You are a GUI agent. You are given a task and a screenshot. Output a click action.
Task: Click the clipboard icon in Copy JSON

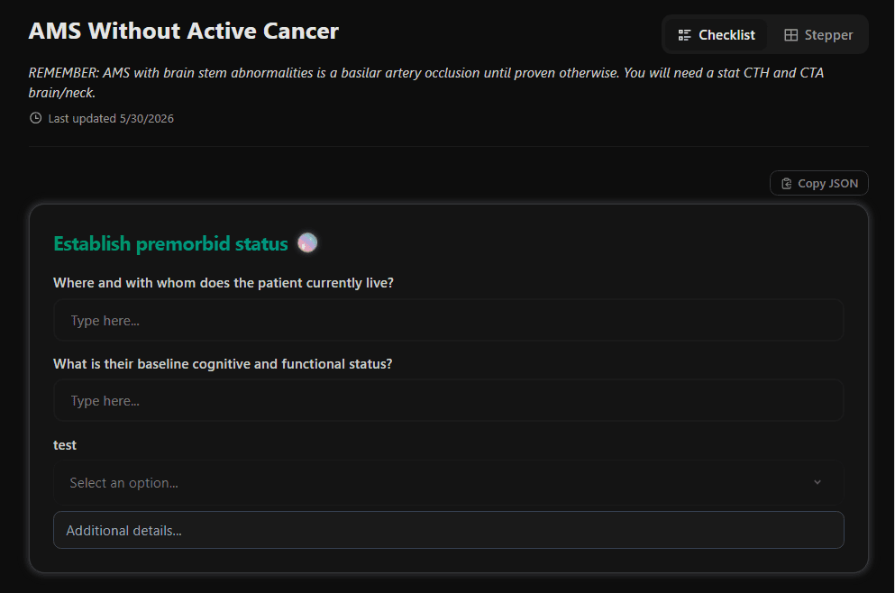point(786,184)
